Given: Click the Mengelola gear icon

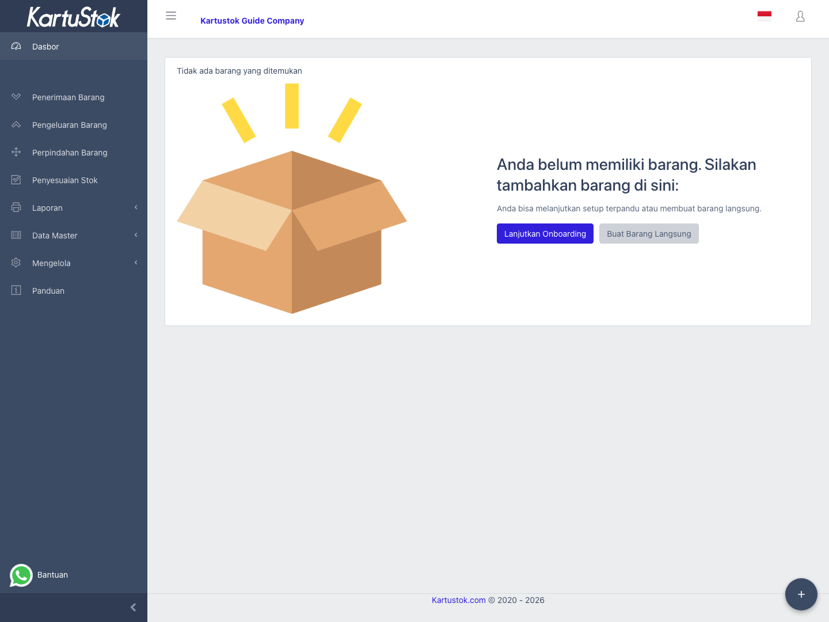Looking at the screenshot, I should coord(16,263).
